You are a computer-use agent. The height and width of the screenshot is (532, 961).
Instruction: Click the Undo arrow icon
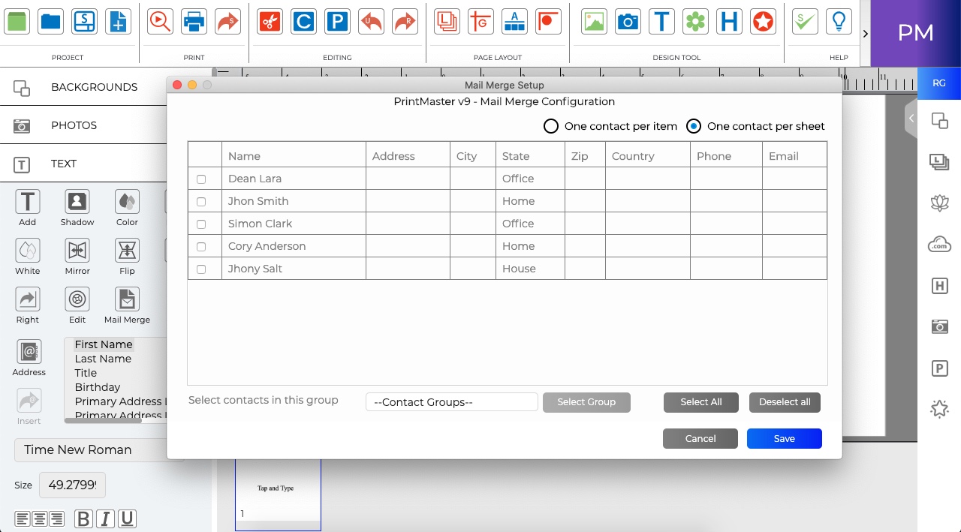coord(371,22)
